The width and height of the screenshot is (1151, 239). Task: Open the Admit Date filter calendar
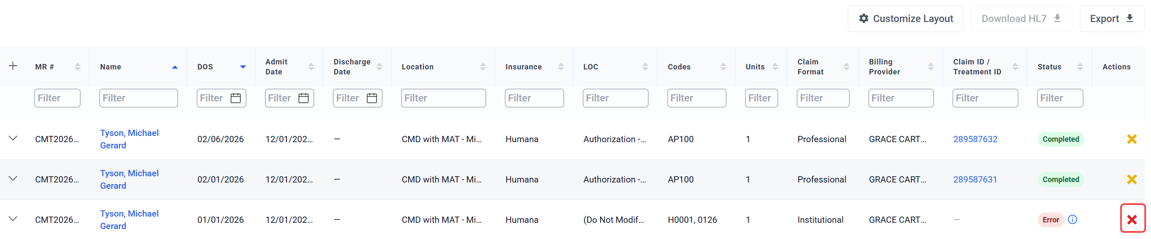tap(304, 98)
